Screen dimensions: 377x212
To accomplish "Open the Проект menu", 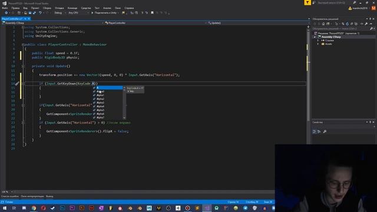I will point(35,8).
